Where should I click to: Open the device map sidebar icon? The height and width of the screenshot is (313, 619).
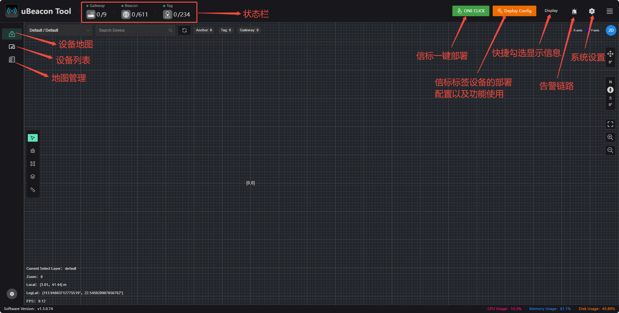tap(12, 34)
